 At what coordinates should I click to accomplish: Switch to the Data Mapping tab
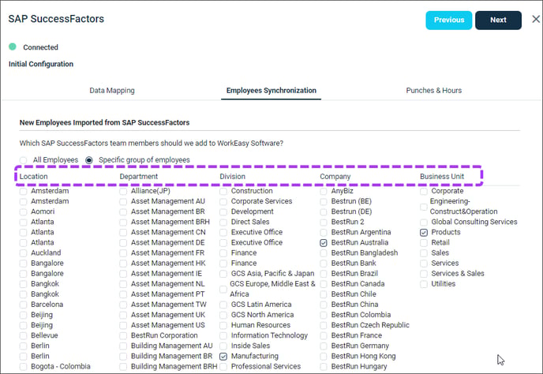(112, 91)
